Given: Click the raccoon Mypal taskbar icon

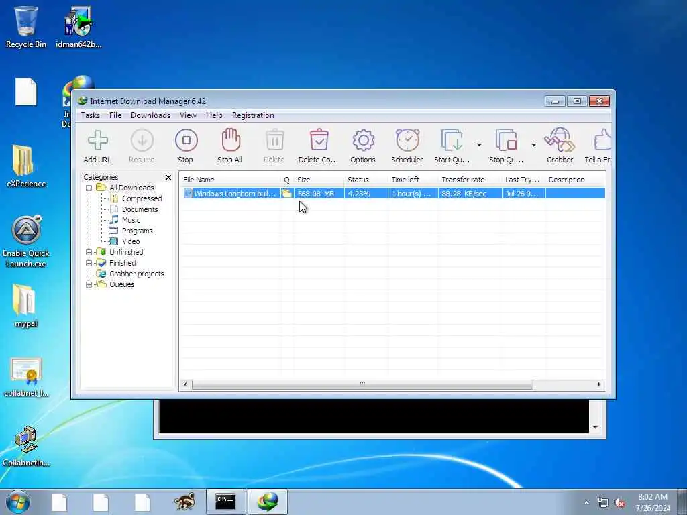Looking at the screenshot, I should (184, 502).
